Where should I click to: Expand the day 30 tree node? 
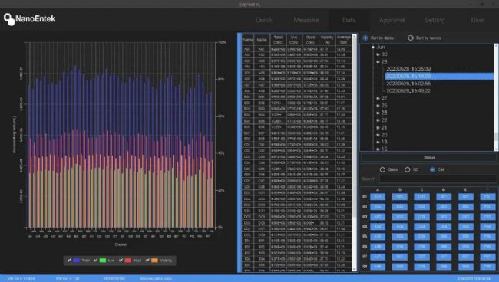(378, 54)
